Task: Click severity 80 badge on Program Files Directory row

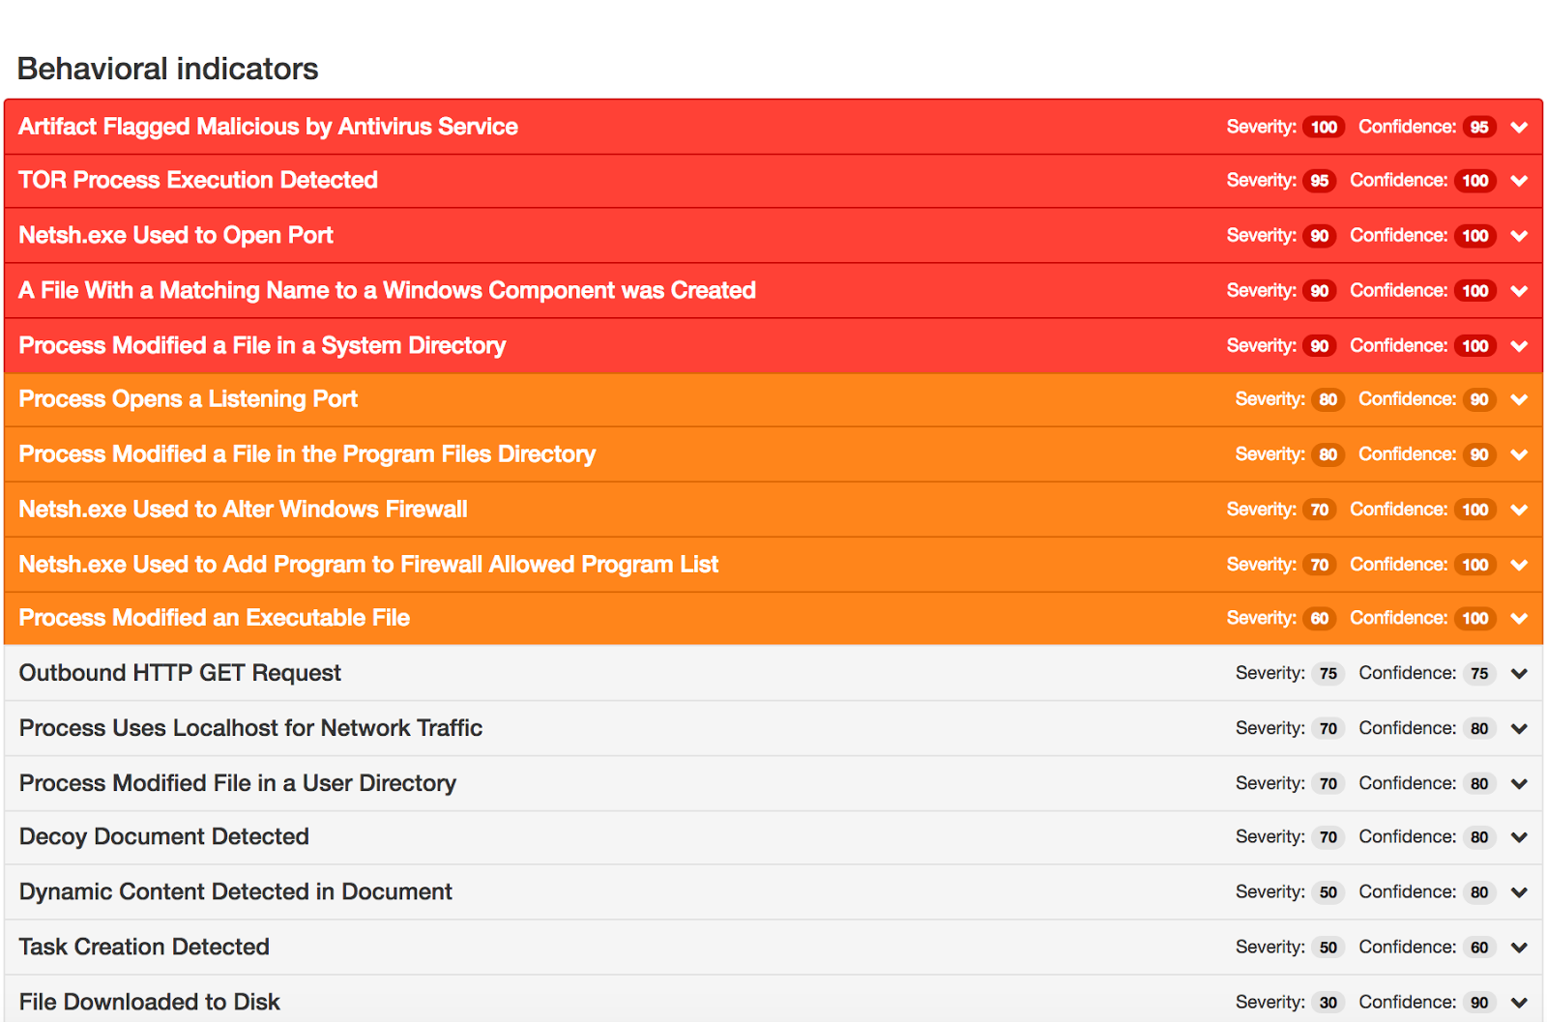Action: [x=1328, y=454]
